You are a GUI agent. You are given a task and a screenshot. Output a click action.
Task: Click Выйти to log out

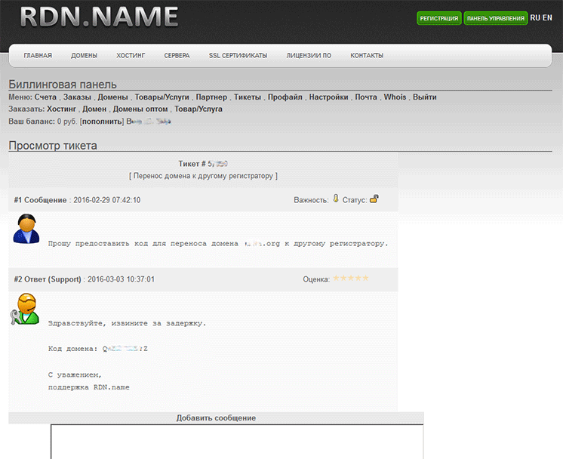pos(425,97)
